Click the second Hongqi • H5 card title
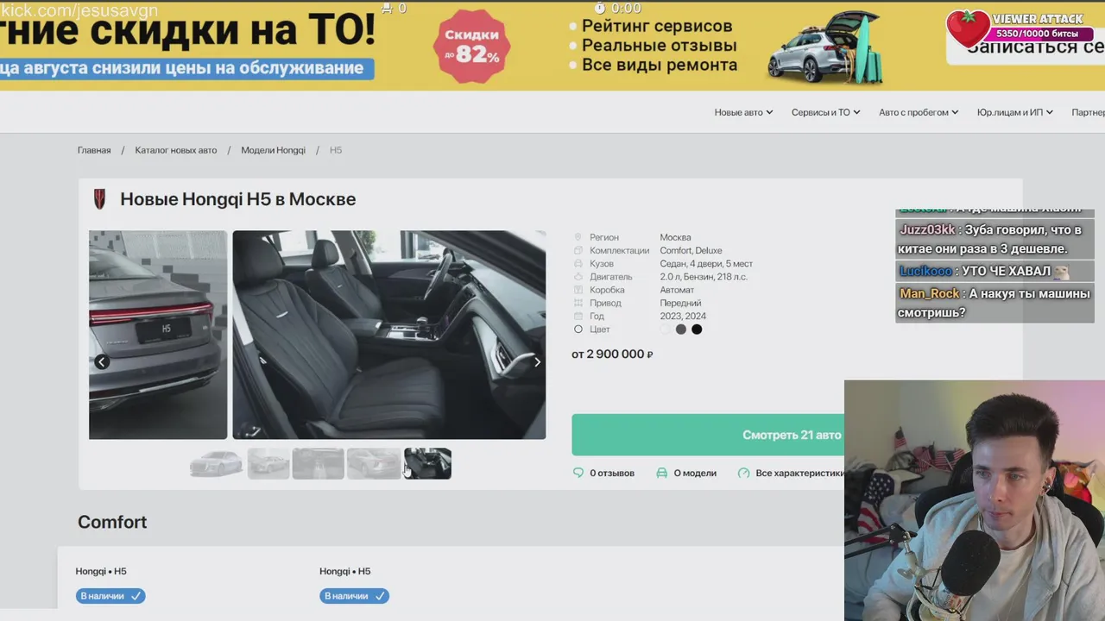This screenshot has width=1105, height=621. (x=345, y=571)
